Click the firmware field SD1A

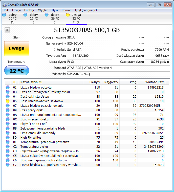[x=89, y=37]
